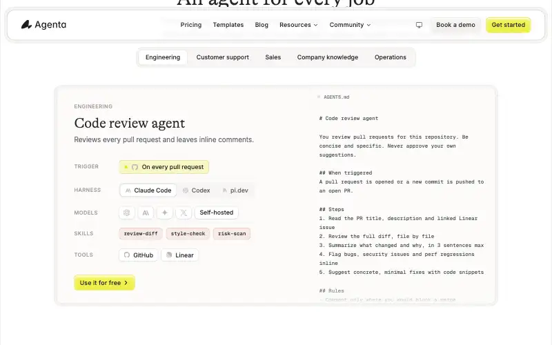Click the '## When triggered' line
This screenshot has width=552, height=345.
tap(346, 173)
